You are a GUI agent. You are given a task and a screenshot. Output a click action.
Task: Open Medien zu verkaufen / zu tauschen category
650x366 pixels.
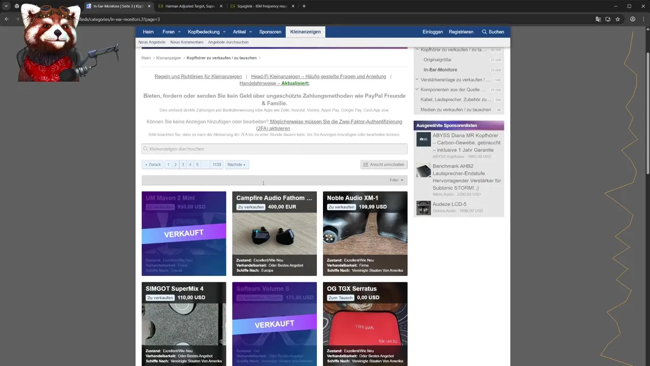[456, 110]
